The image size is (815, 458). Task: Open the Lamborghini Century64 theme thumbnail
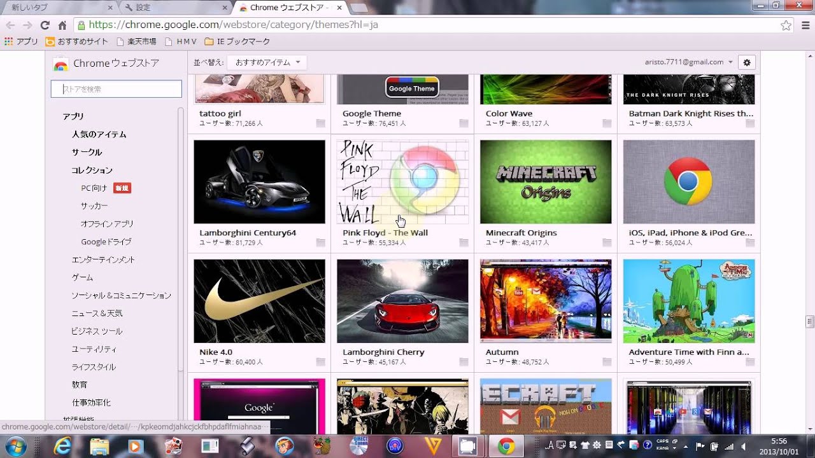(259, 182)
